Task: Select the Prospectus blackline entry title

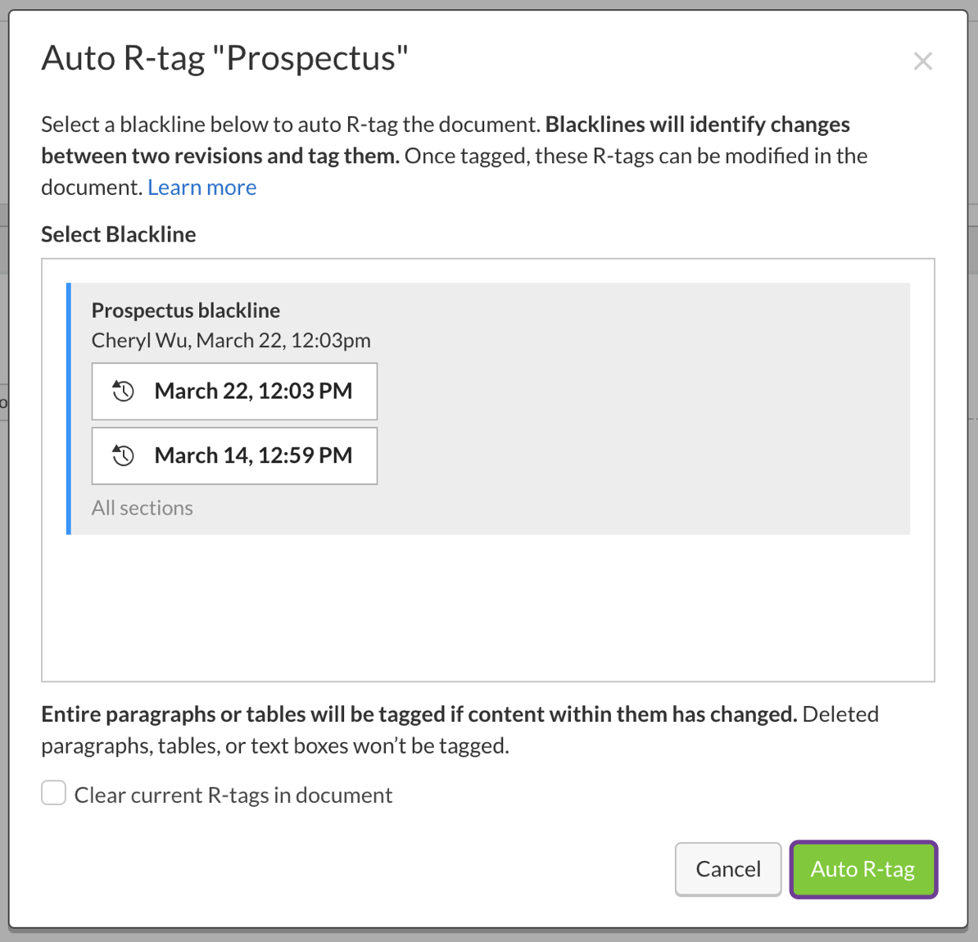Action: tap(186, 310)
